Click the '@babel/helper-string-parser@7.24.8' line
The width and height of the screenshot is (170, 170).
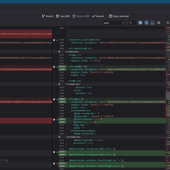pyautogui.click(x=92, y=149)
